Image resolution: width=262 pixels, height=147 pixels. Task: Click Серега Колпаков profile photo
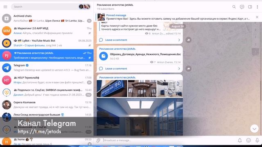click(7, 105)
